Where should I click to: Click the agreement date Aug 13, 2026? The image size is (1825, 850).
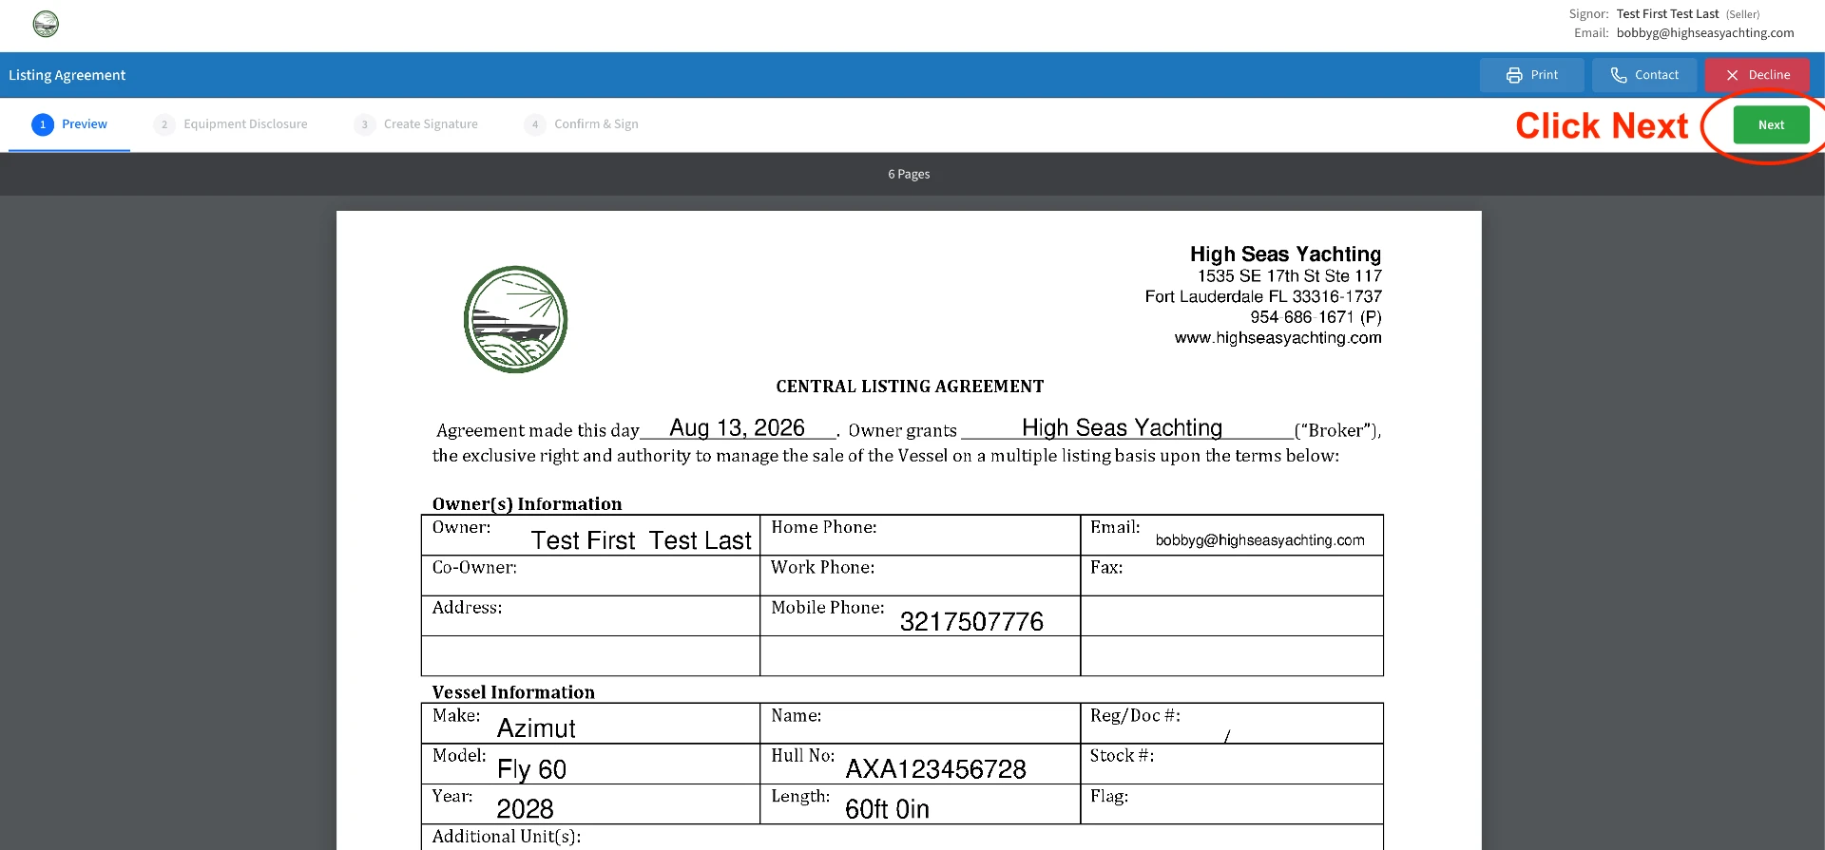tap(737, 428)
